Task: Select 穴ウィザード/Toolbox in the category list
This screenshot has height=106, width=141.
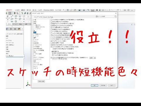Action: (39, 57)
